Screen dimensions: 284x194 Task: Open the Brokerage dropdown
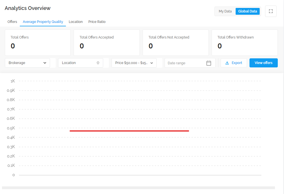click(x=27, y=63)
